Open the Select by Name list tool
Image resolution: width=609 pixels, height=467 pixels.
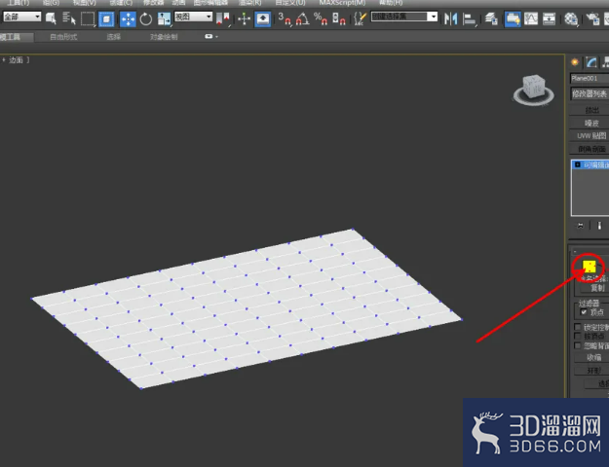[x=69, y=18]
